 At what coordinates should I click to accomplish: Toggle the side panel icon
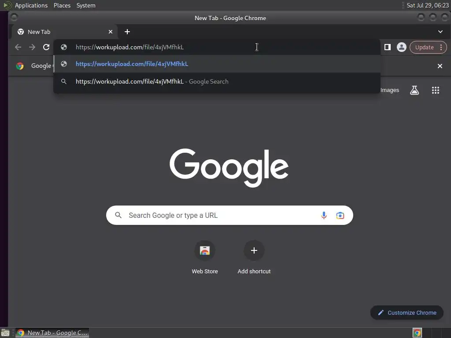(388, 47)
